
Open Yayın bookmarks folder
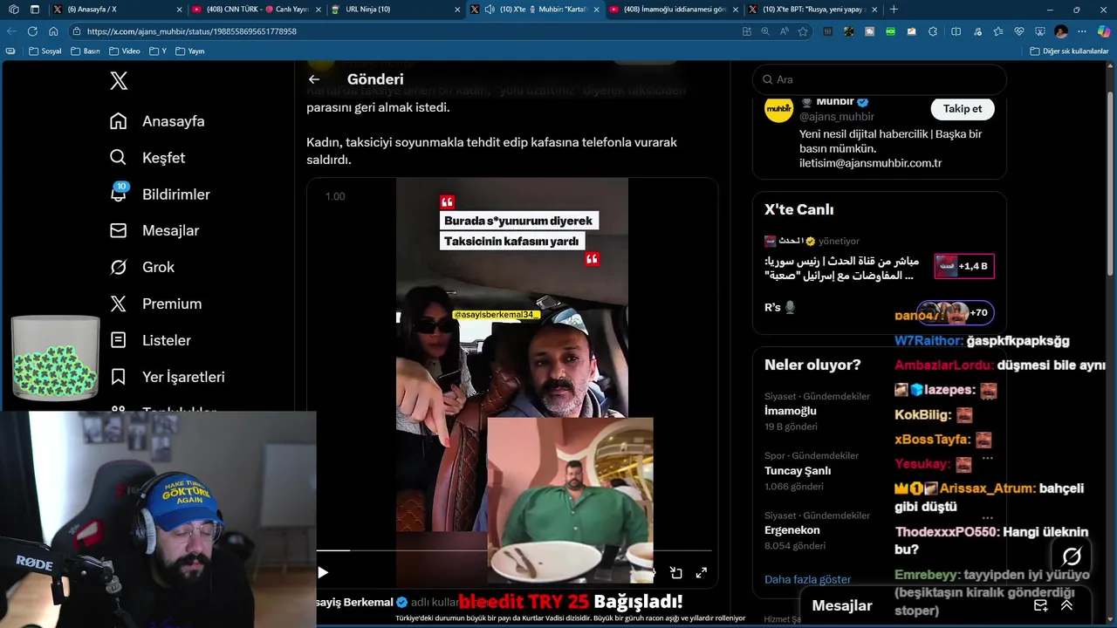tap(190, 51)
